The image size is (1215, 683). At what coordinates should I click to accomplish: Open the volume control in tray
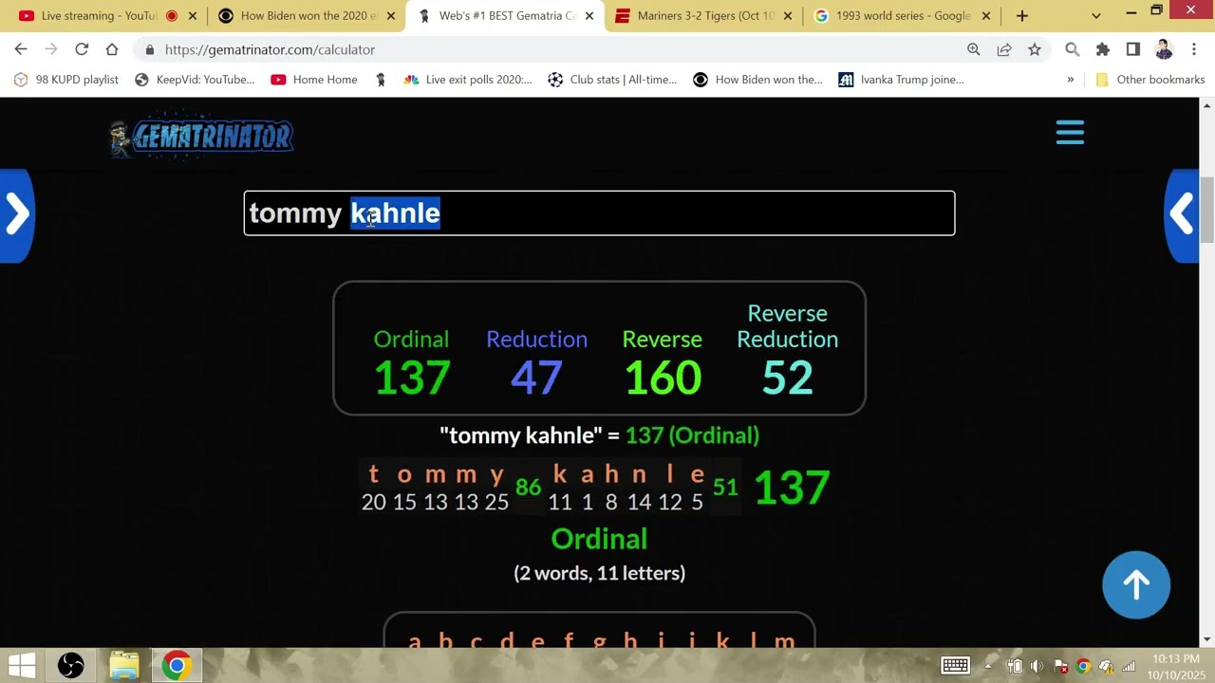pos(1037,666)
